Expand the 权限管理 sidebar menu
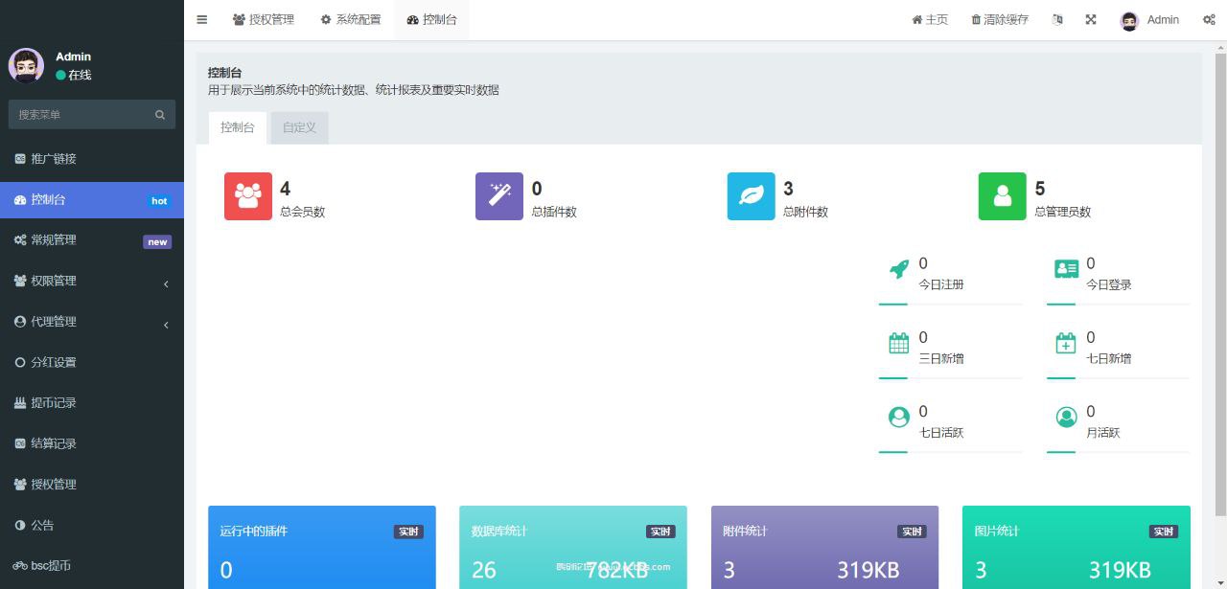Screen dimensions: 1227x589 (92, 281)
